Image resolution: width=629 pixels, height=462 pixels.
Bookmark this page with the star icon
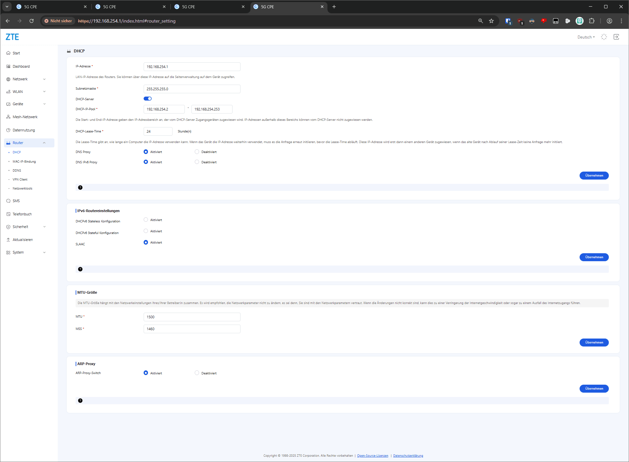491,21
